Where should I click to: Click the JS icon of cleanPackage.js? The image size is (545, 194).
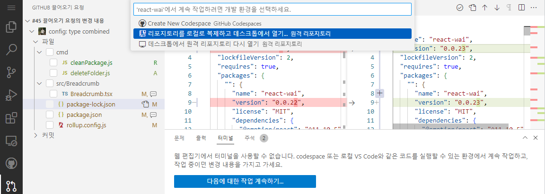[x=64, y=63]
